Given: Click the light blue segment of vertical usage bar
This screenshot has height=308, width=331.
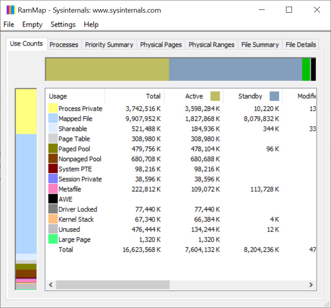Looking at the screenshot, I should click(26, 194).
